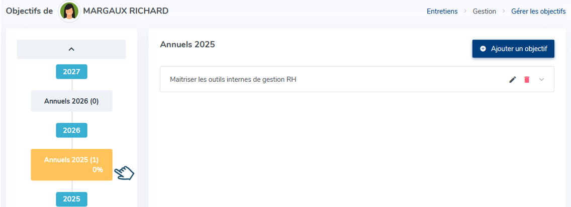Click the Annuels 2025 section heading
Viewport: 571px width, 207px height.
187,45
